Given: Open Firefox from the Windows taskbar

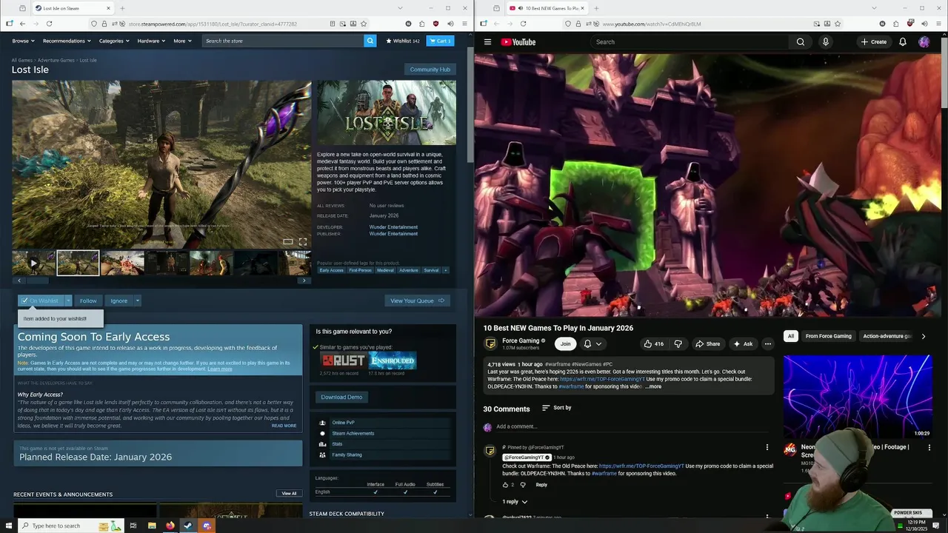Looking at the screenshot, I should (170, 526).
